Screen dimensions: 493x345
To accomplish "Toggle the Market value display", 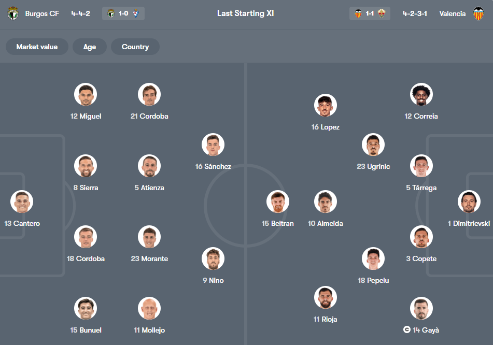I will [x=37, y=47].
